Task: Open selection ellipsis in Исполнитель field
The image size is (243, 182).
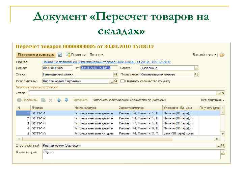Action: (x=111, y=81)
